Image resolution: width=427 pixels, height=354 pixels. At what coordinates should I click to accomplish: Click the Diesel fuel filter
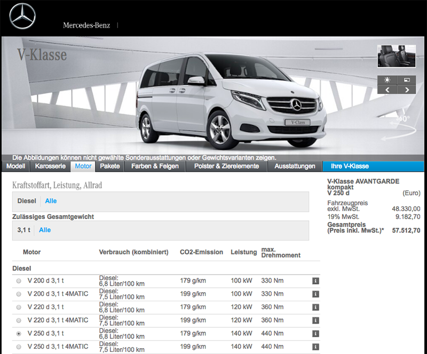point(27,201)
